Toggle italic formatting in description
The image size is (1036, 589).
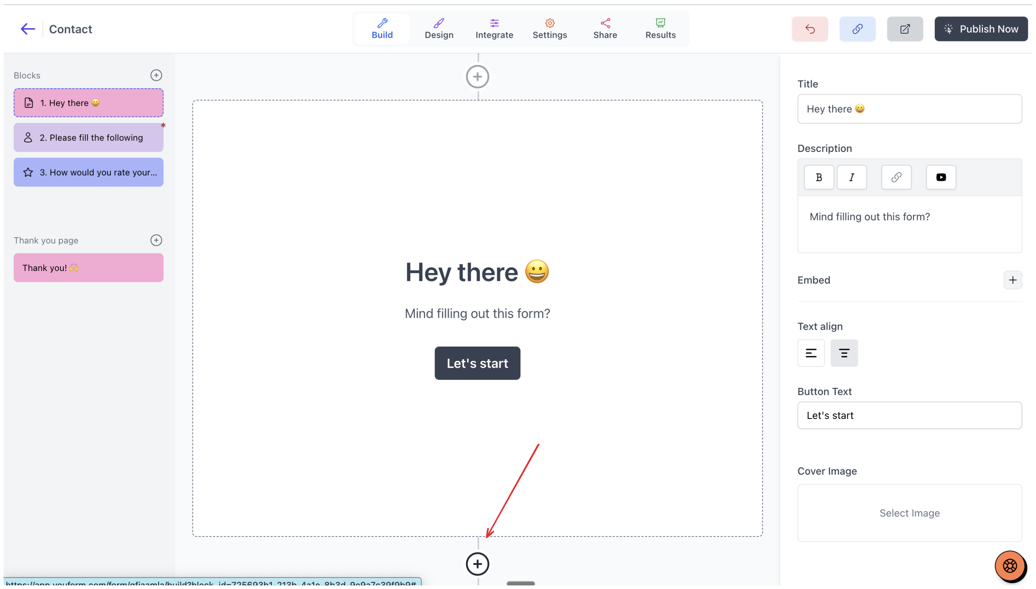click(x=851, y=177)
